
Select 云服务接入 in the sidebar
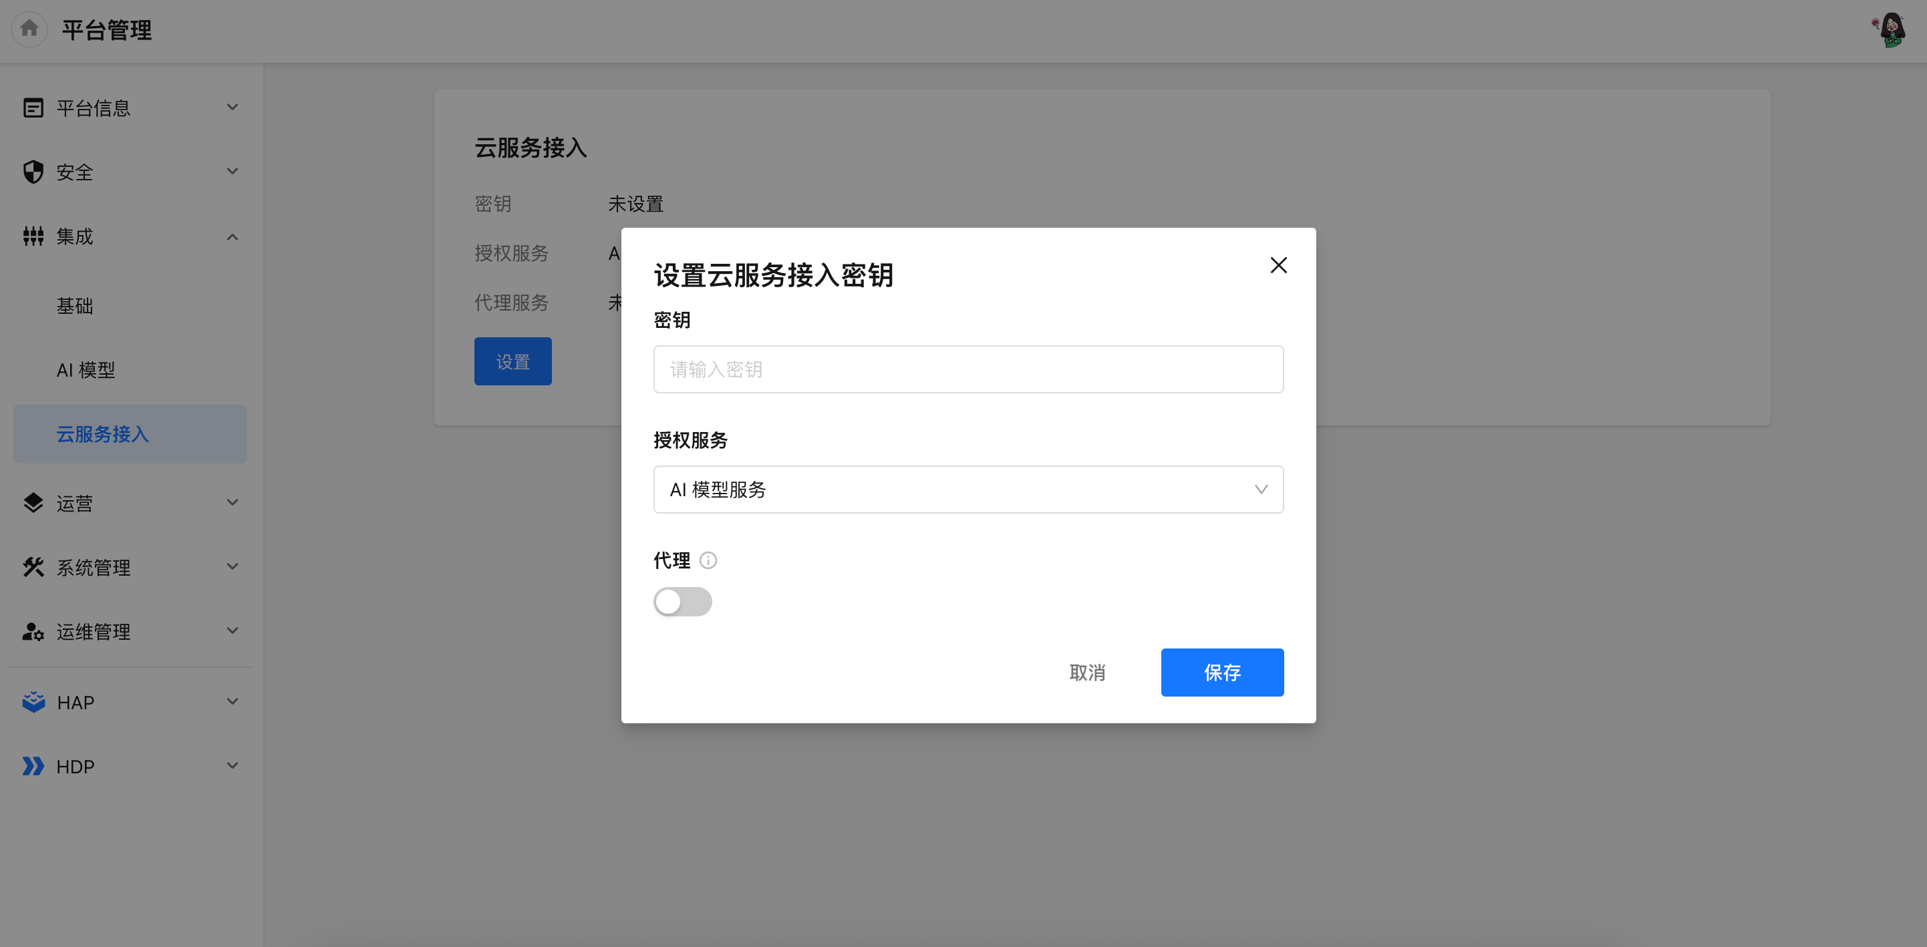coord(130,434)
